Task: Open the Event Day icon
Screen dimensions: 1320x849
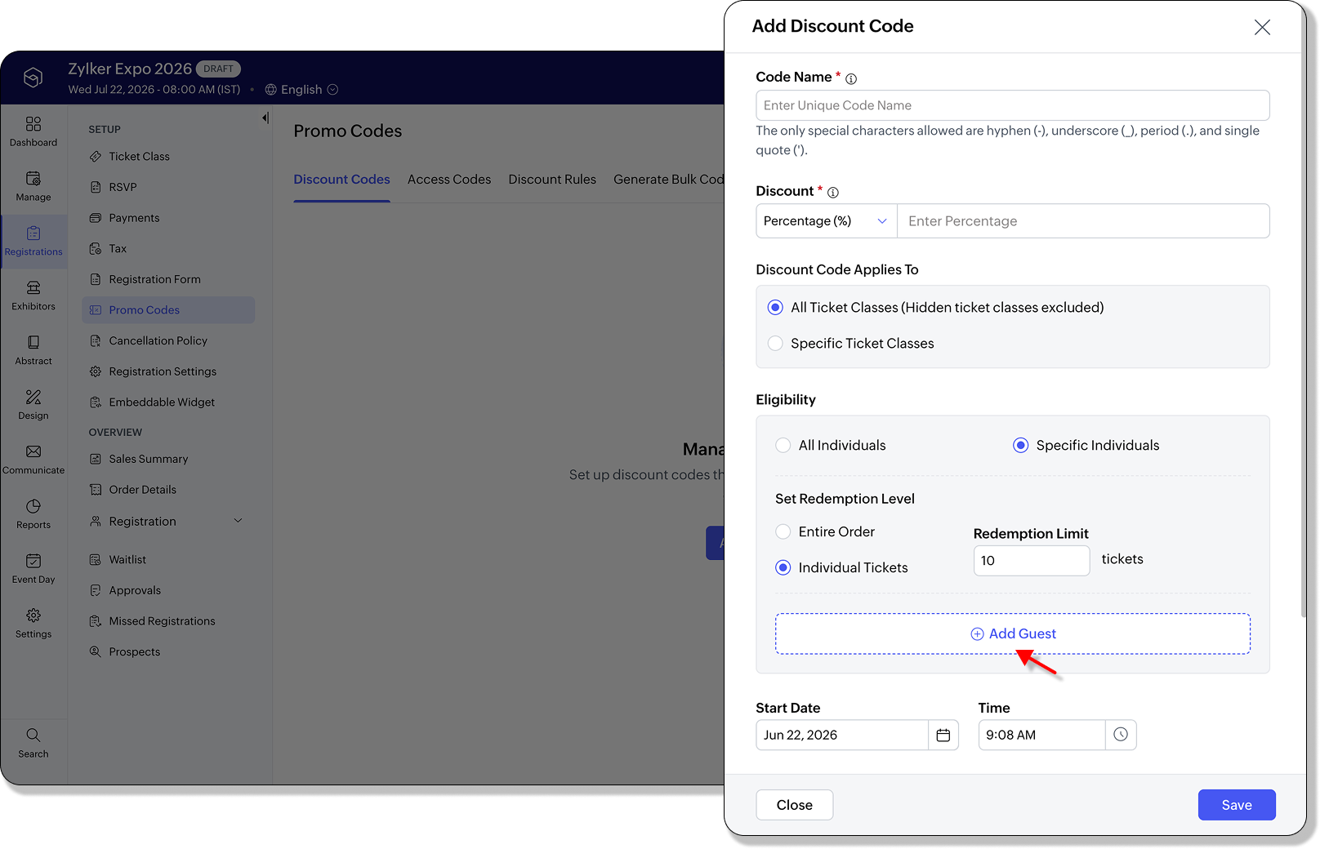Action: (x=33, y=561)
